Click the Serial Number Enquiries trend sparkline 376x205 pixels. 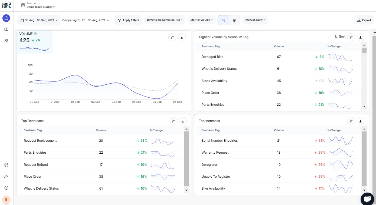[x=340, y=141]
